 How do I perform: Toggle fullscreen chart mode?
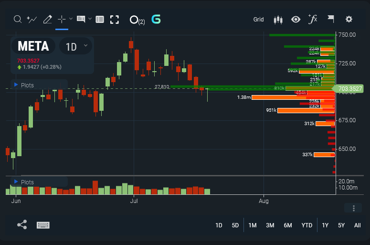(115, 20)
